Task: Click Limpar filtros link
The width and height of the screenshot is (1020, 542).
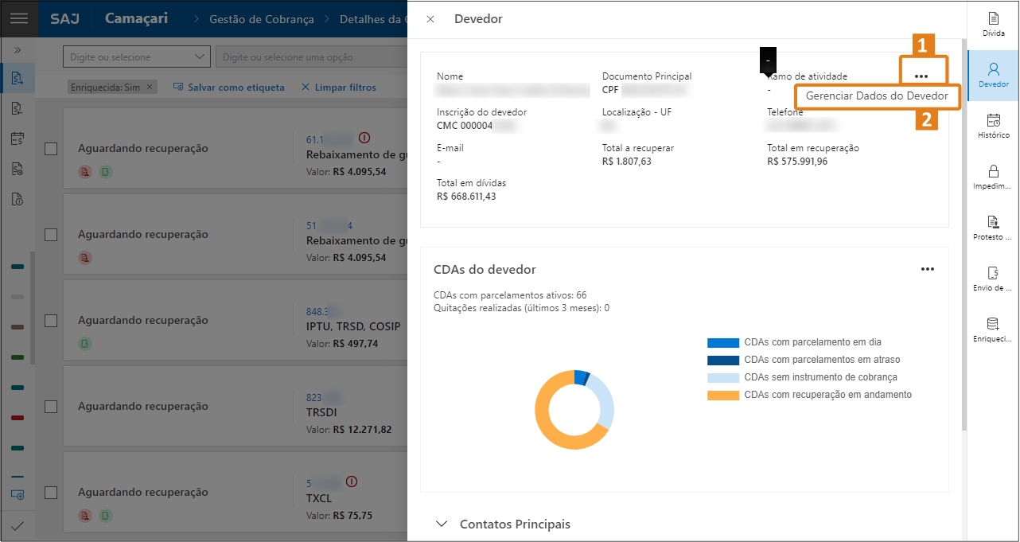Action: (x=339, y=88)
